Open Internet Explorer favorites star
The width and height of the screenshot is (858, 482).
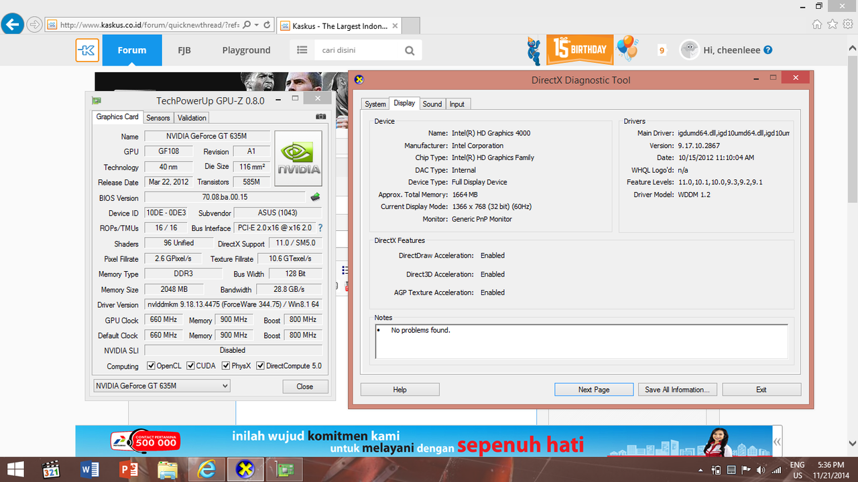point(833,24)
